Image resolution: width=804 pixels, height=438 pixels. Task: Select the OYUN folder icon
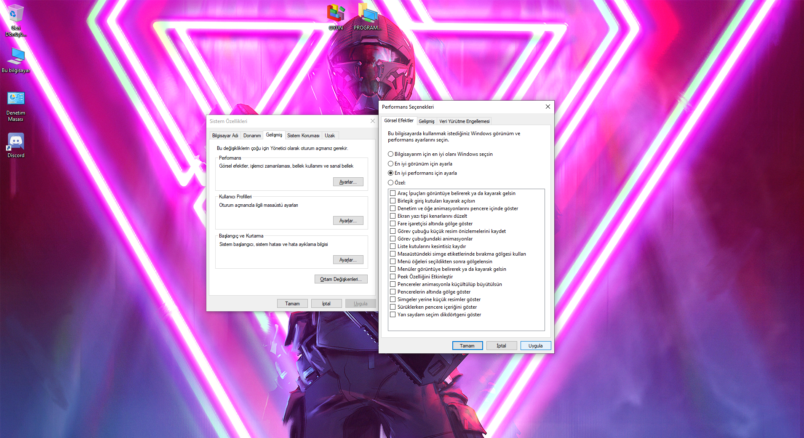tap(336, 17)
